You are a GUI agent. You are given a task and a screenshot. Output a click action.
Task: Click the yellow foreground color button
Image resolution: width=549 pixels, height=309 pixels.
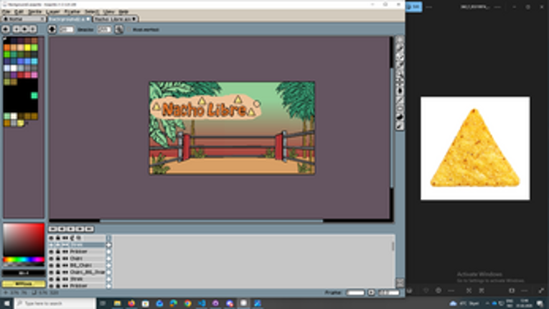[x=24, y=284]
